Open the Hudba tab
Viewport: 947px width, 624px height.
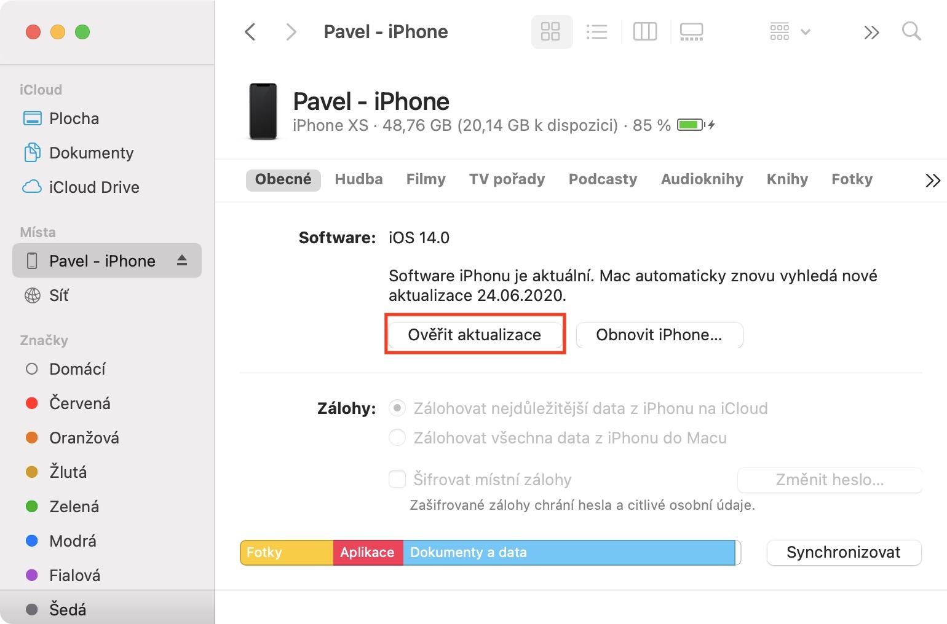pos(359,179)
